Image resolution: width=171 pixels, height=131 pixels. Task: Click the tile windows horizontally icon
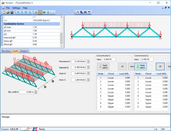pos(85,13)
